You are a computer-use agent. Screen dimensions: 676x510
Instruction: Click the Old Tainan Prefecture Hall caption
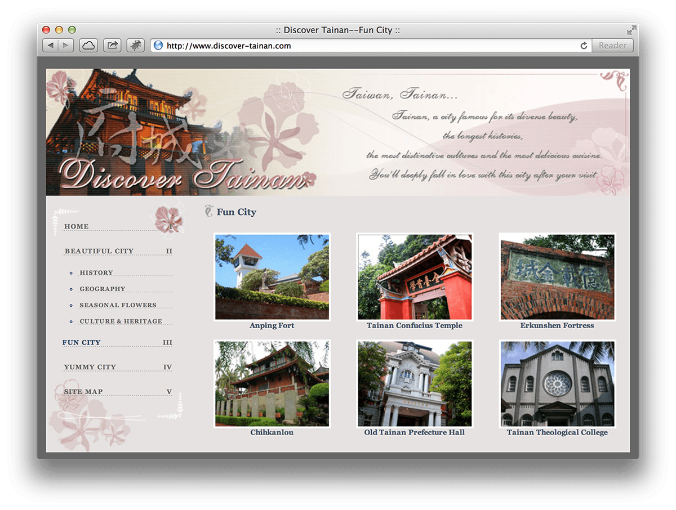415,432
